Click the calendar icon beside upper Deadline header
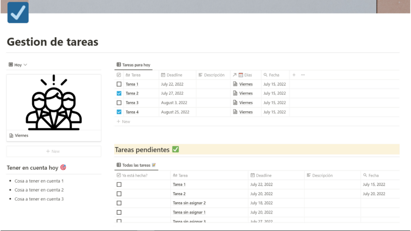Image resolution: width=411 pixels, height=231 pixels. point(163,75)
